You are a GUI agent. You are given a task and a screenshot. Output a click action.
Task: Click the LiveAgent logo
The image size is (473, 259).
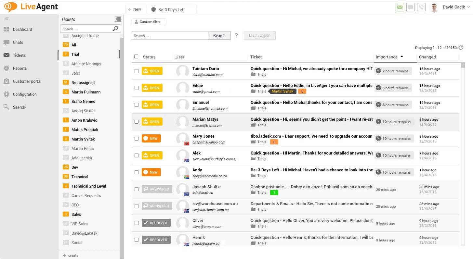(31, 7)
